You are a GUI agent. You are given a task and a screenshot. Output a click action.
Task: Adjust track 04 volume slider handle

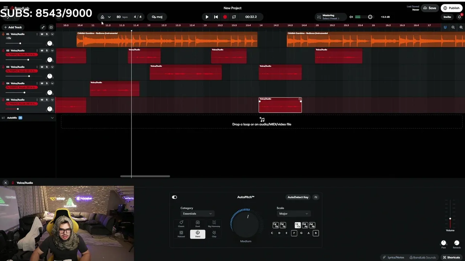pos(24,92)
